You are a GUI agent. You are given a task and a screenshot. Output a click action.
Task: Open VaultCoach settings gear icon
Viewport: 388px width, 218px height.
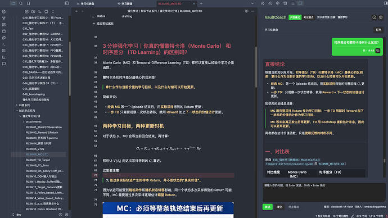point(381,17)
